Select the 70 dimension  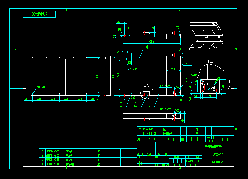click(118, 93)
